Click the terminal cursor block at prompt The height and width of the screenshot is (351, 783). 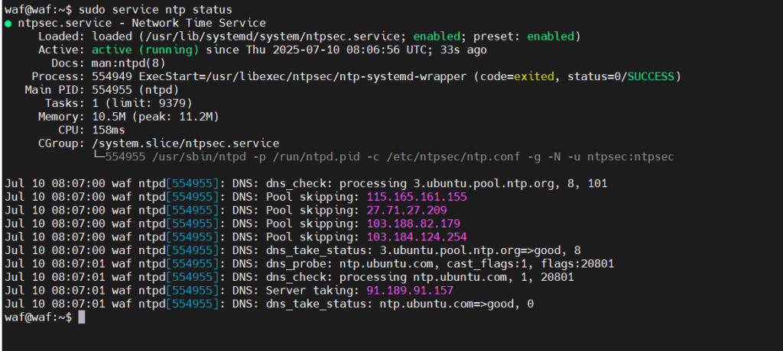(x=82, y=317)
